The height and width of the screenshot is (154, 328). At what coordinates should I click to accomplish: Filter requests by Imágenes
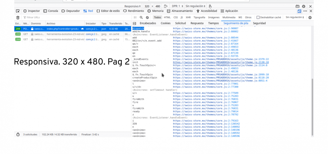(214, 17)
